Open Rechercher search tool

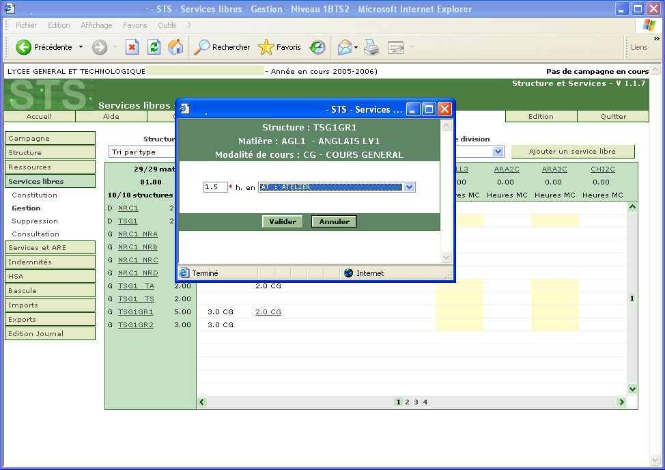tap(222, 47)
